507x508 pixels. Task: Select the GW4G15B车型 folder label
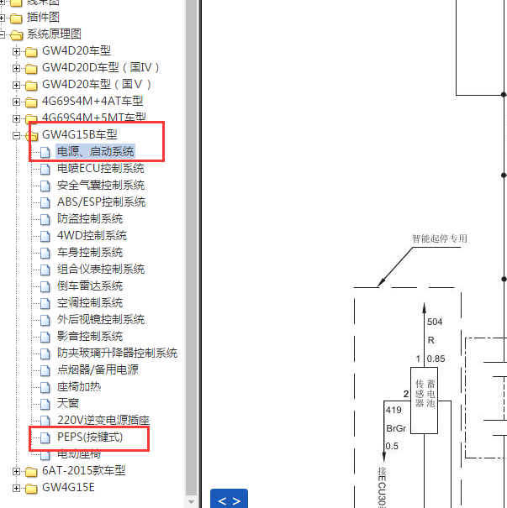[x=80, y=134]
